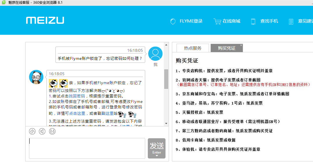
Task: Click the phone icon for 查找手机
Action: pos(253,21)
